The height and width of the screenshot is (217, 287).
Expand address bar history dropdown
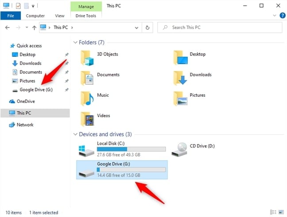coord(136,28)
